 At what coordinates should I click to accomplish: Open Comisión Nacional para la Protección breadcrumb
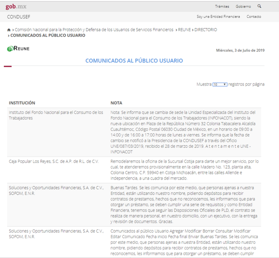[94, 30]
